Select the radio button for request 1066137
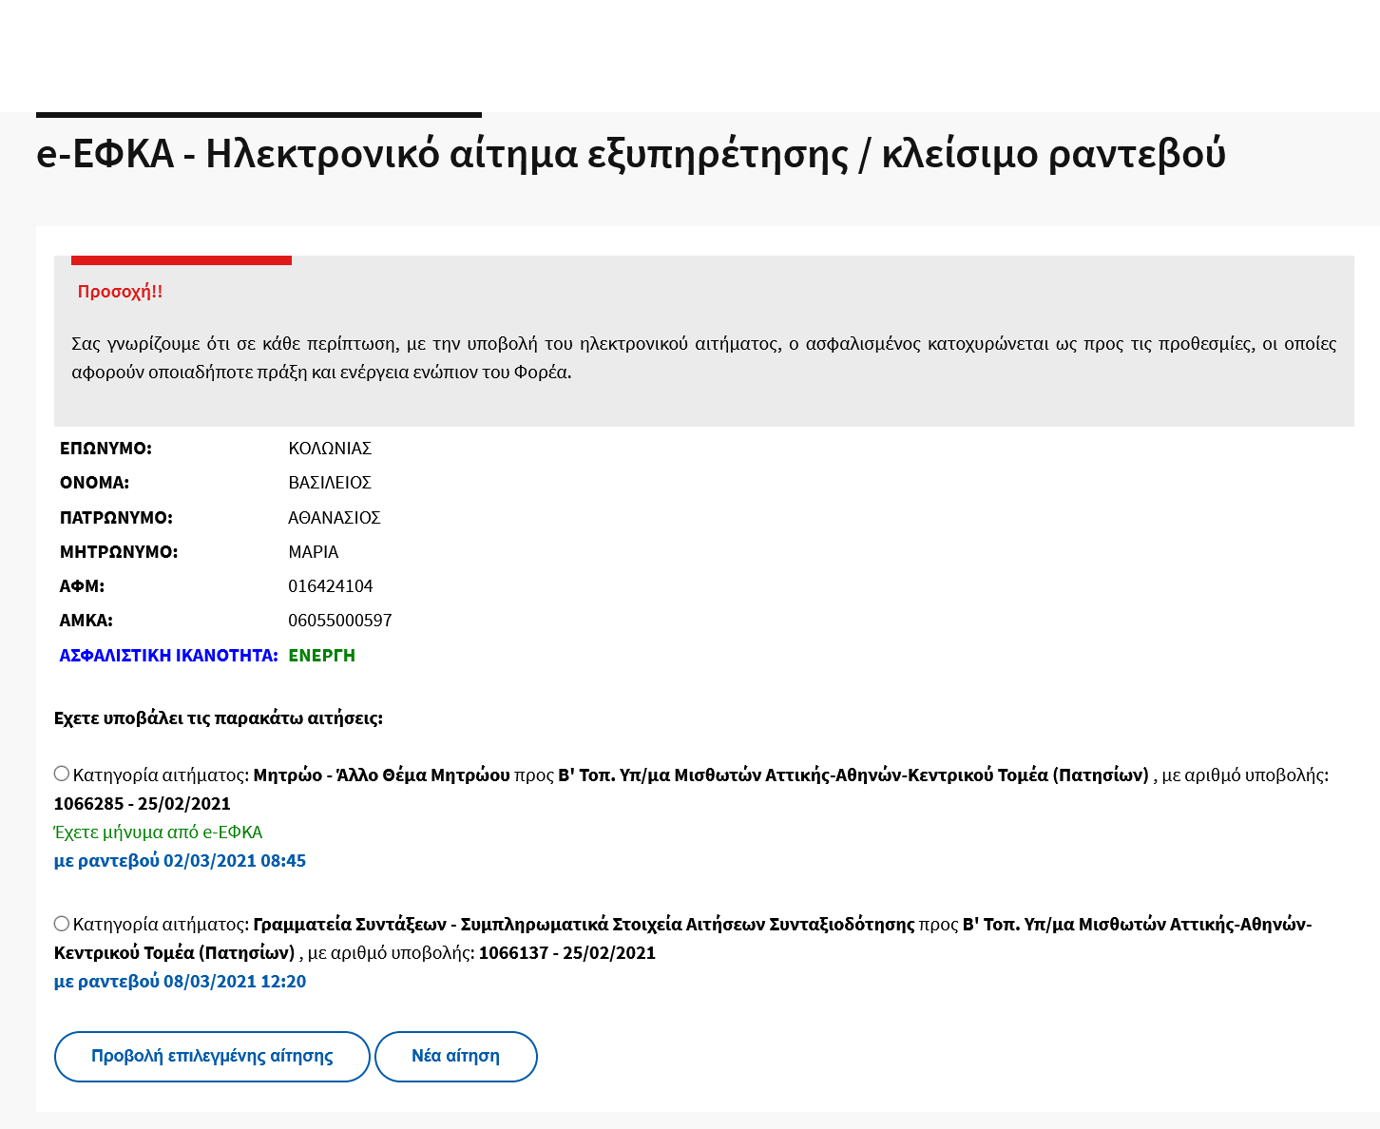Image resolution: width=1380 pixels, height=1129 pixels. (x=62, y=923)
